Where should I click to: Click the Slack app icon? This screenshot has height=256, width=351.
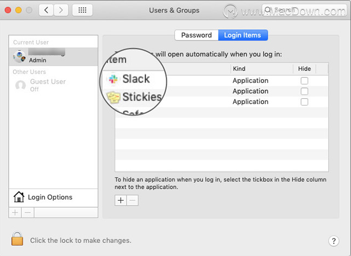113,79
